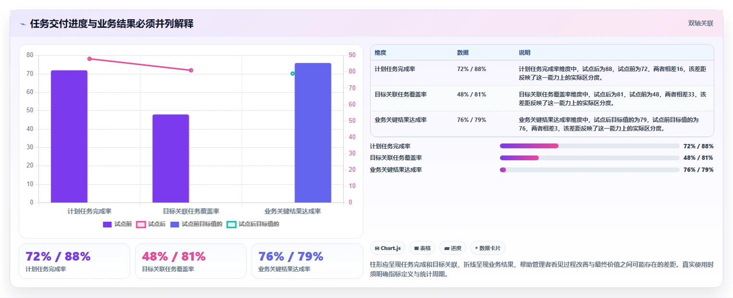
Task: Click x-axis label 业务关键结果达成率
Action: coord(292,211)
